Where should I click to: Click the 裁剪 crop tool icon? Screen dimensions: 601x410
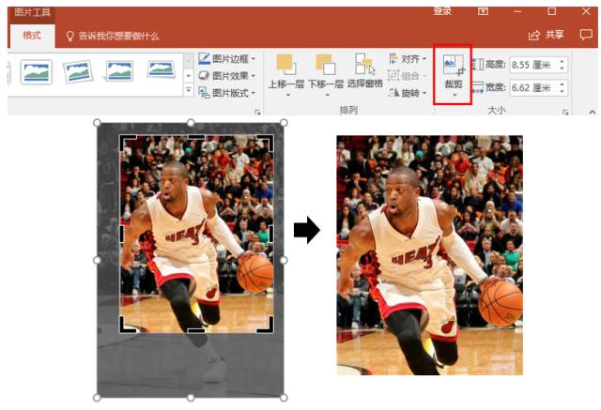(x=454, y=65)
